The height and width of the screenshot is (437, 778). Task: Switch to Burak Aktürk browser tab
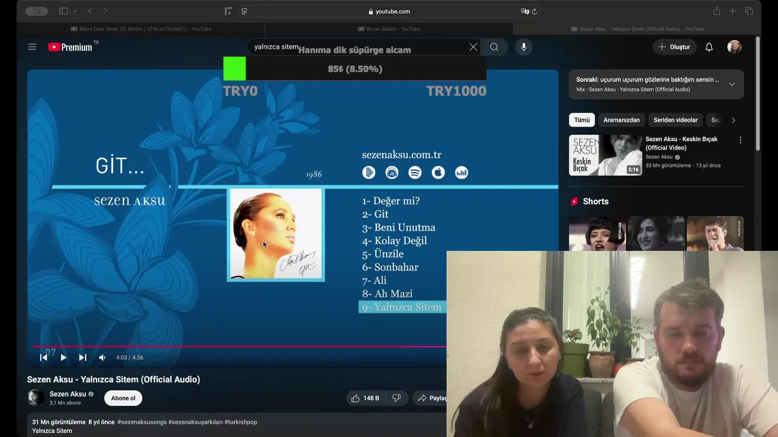(x=389, y=29)
